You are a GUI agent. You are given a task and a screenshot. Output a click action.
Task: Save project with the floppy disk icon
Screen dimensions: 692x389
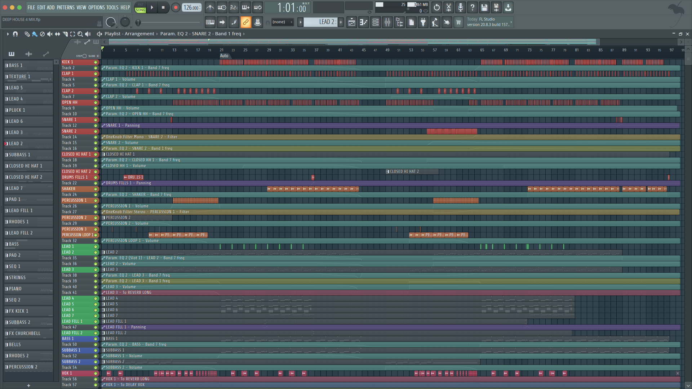click(x=484, y=7)
